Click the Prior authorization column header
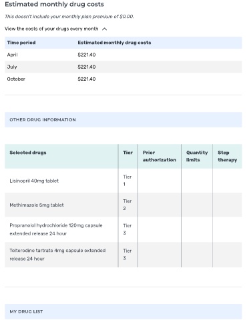Screen dimensions: 247x320 [160, 156]
